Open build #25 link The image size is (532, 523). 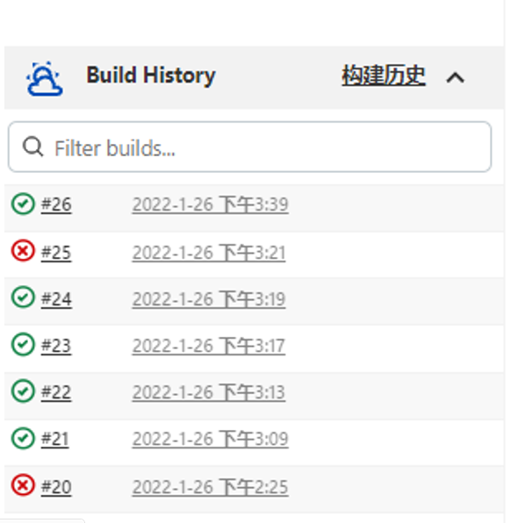click(56, 253)
